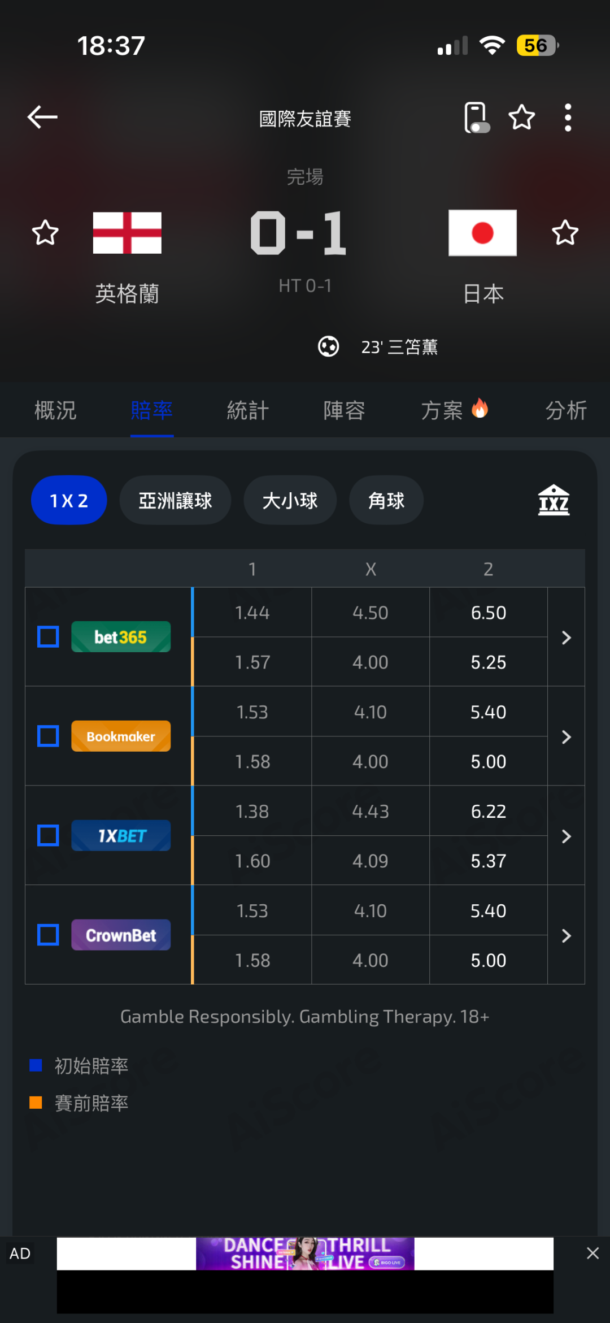This screenshot has height=1323, width=610.
Task: Select the 角球 odds filter
Action: click(x=386, y=500)
